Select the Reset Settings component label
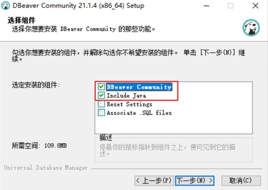The width and height of the screenshot is (268, 190). coord(129,104)
